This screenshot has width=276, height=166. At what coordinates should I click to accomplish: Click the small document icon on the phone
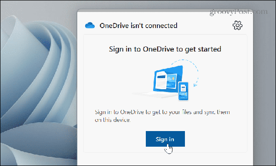(184, 88)
